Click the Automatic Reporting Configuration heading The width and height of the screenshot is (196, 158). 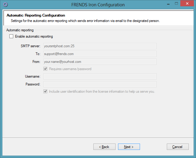[36, 15]
